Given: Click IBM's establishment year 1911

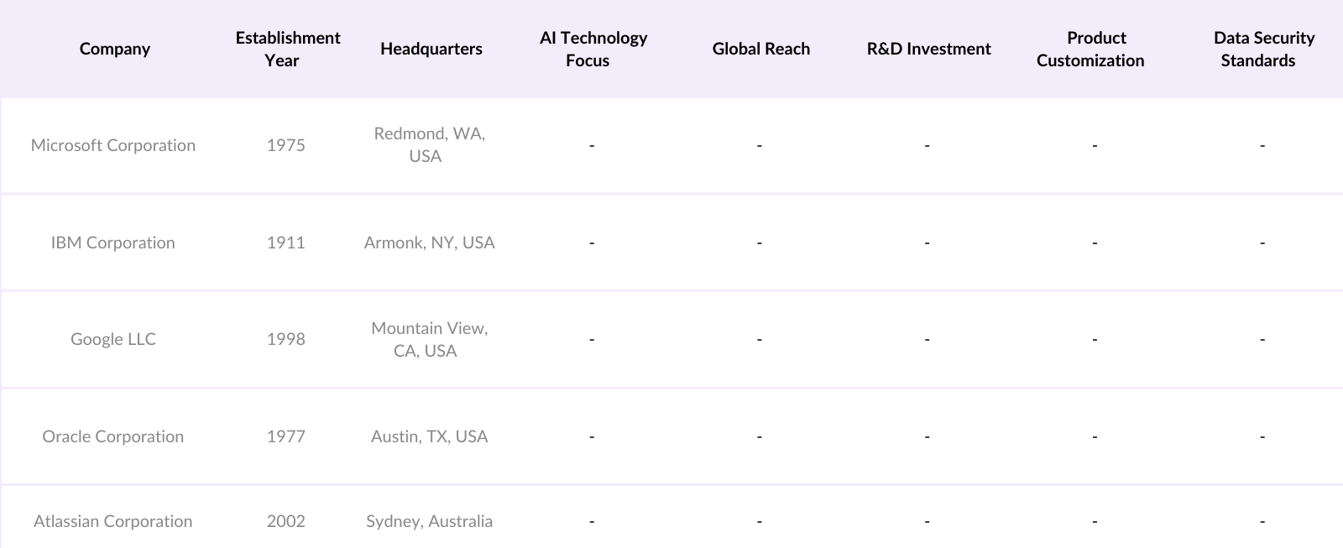Looking at the screenshot, I should [x=286, y=243].
